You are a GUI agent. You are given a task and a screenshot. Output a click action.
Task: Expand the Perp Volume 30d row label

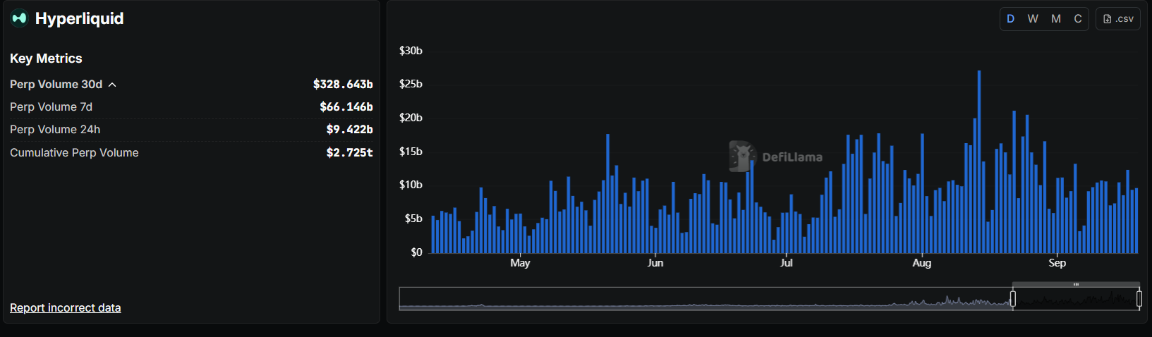pos(56,85)
